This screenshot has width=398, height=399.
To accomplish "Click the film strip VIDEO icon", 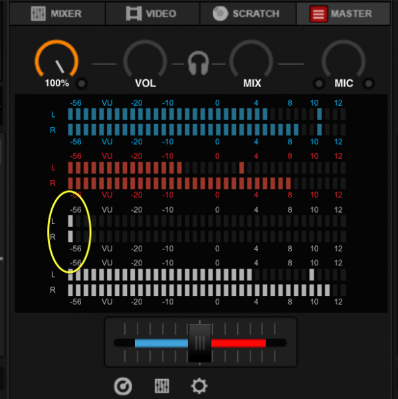I will 134,13.
